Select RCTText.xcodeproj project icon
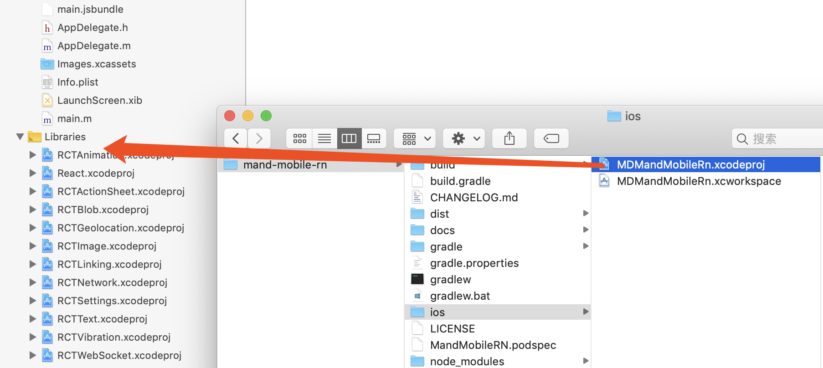This screenshot has height=368, width=823. pos(47,319)
